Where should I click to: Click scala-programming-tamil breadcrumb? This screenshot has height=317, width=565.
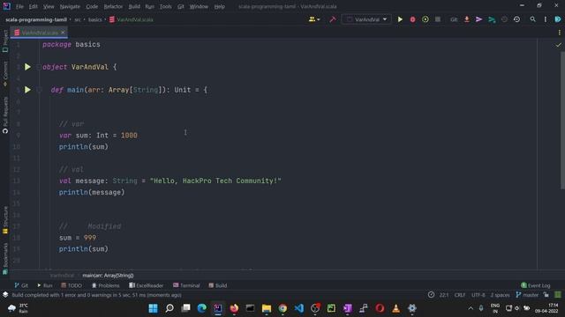36,19
